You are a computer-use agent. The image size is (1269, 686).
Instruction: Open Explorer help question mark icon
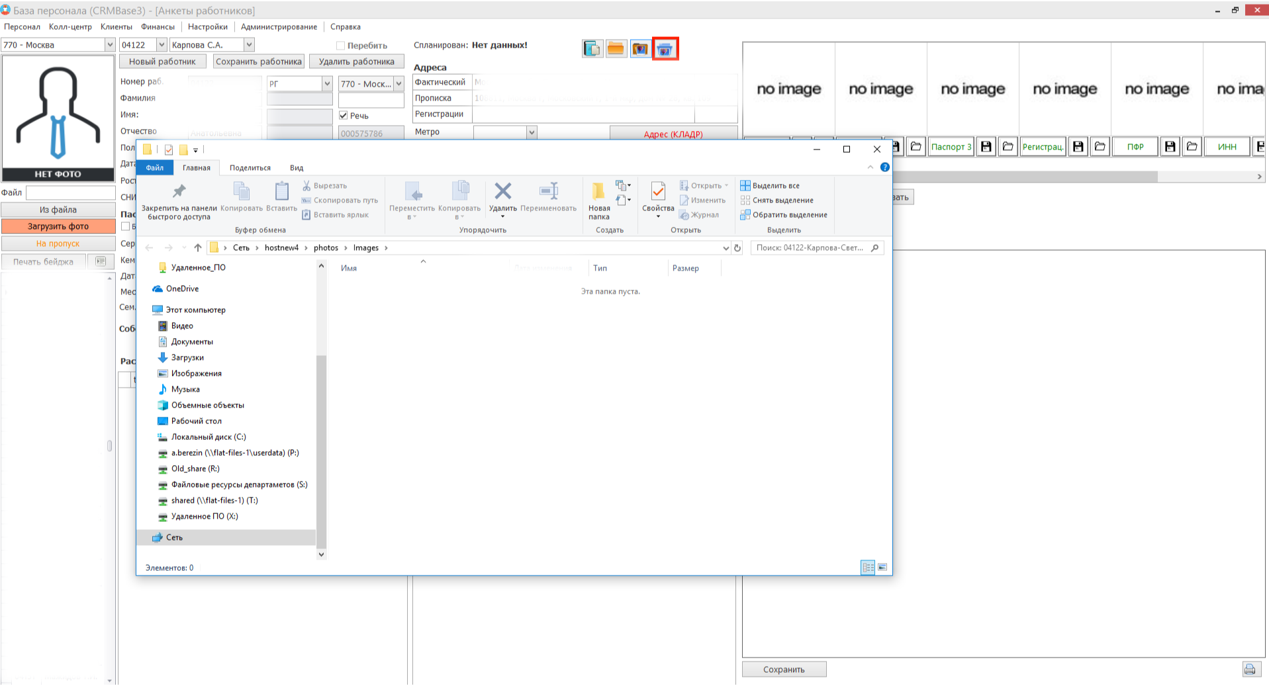pyautogui.click(x=884, y=167)
